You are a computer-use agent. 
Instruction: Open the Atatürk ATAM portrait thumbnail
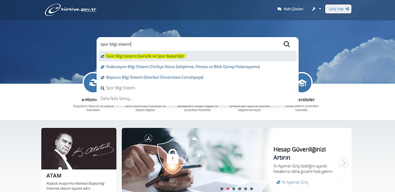pos(79,149)
